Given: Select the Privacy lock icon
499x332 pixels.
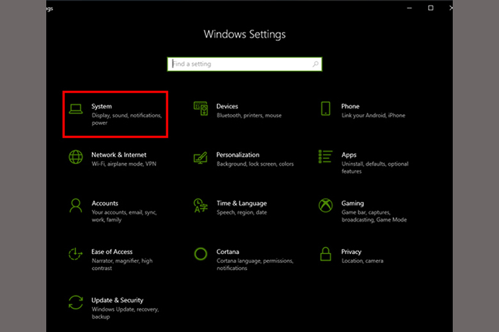Looking at the screenshot, I should coord(326,254).
